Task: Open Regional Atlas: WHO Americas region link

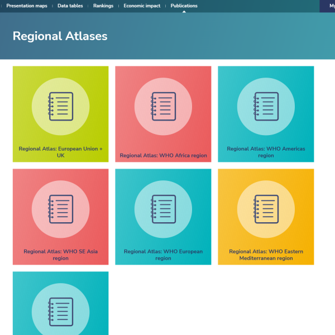Action: (x=266, y=152)
